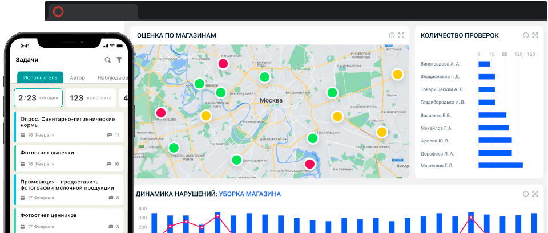Switch to the Автор tab
Viewport: 548px width, 233px height.
pyautogui.click(x=77, y=78)
